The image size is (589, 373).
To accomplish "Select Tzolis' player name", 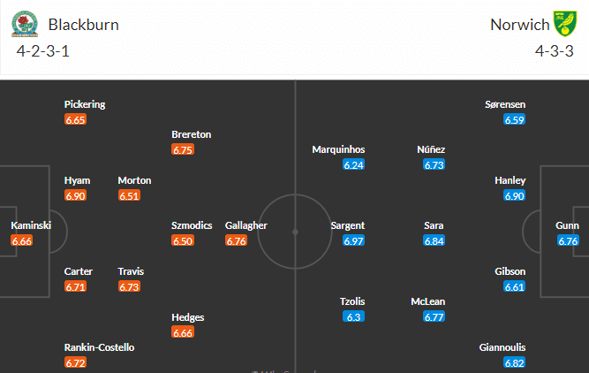I will (353, 301).
